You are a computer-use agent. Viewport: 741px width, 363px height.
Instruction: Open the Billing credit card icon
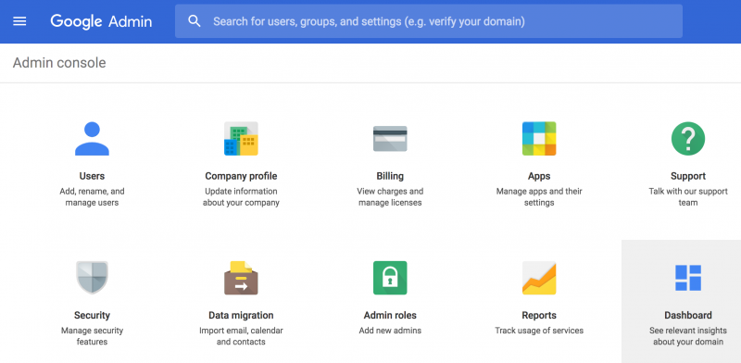(390, 139)
